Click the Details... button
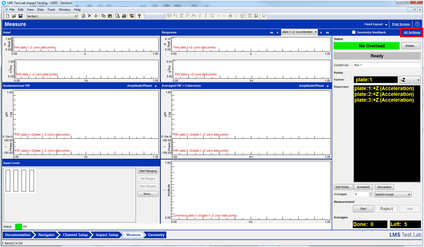 click(411, 46)
